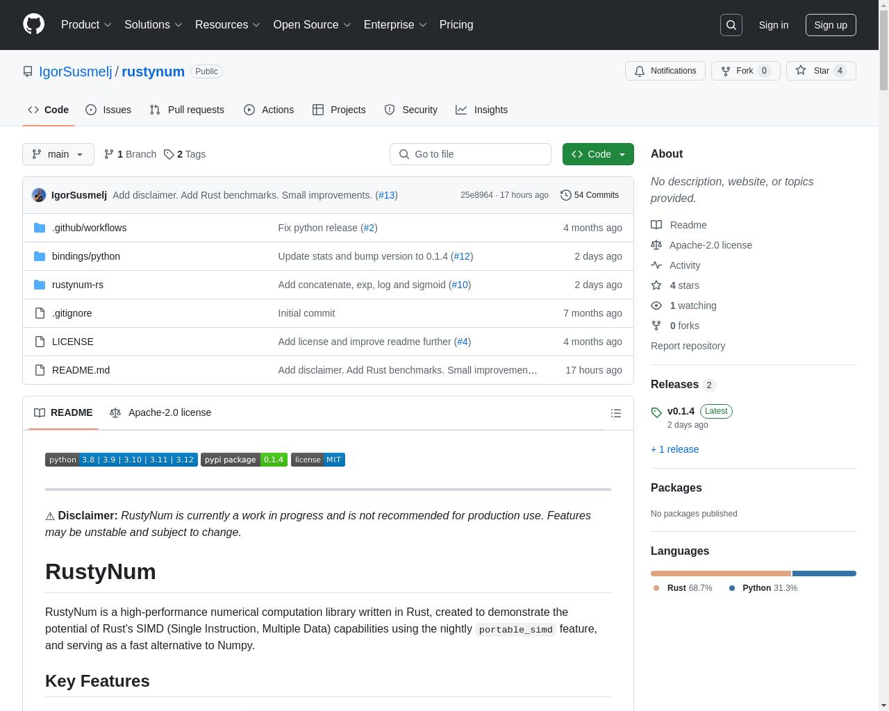Fork the repository
The image size is (889, 711).
(745, 71)
